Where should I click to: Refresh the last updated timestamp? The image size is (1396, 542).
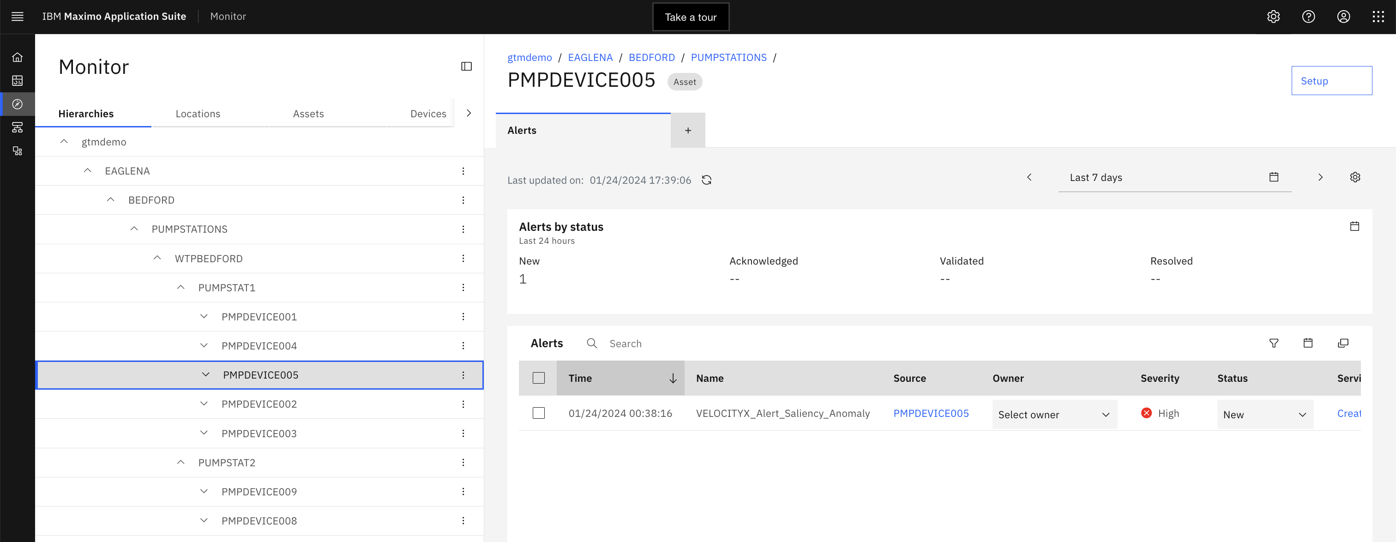[x=707, y=180]
